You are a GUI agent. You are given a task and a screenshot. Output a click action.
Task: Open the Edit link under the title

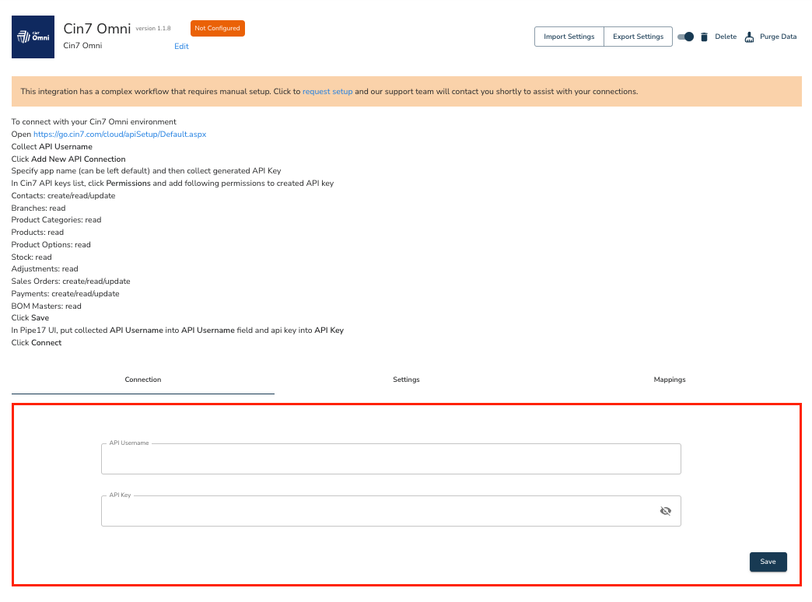[181, 46]
